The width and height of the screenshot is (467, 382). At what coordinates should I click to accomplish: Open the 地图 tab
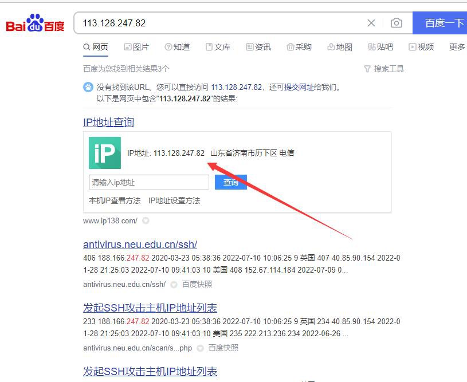[x=340, y=47]
